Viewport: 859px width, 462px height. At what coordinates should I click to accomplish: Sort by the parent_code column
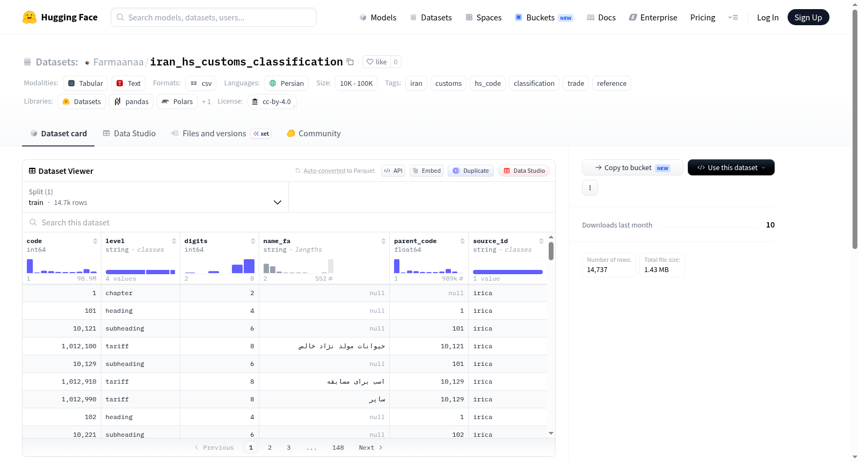[462, 241]
